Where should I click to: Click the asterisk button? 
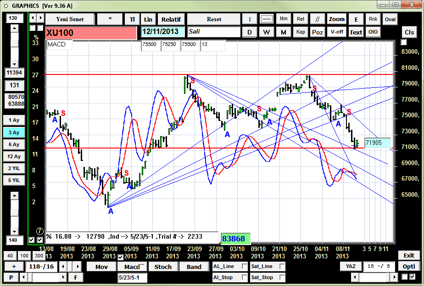click(110, 19)
